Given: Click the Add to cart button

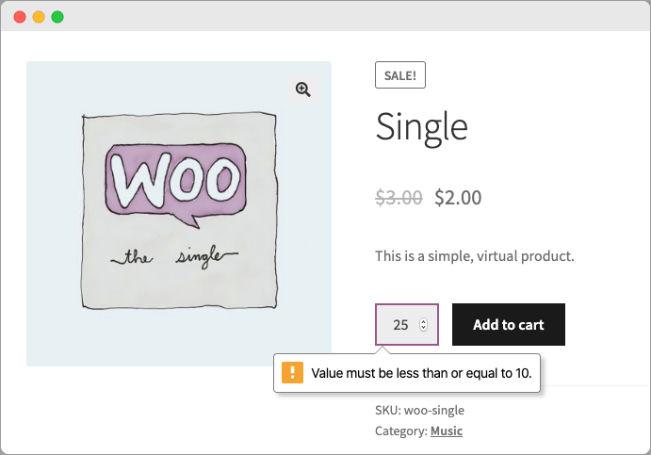Looking at the screenshot, I should coord(509,324).
